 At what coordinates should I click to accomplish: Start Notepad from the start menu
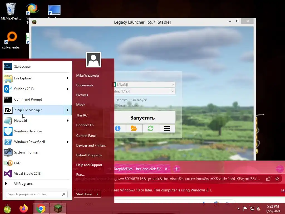34,120
